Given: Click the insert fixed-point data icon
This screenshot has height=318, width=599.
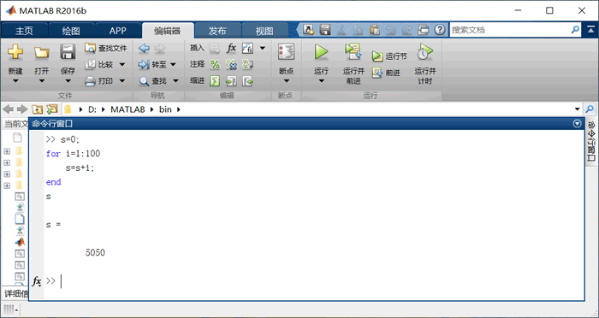Looking at the screenshot, I should 247,48.
